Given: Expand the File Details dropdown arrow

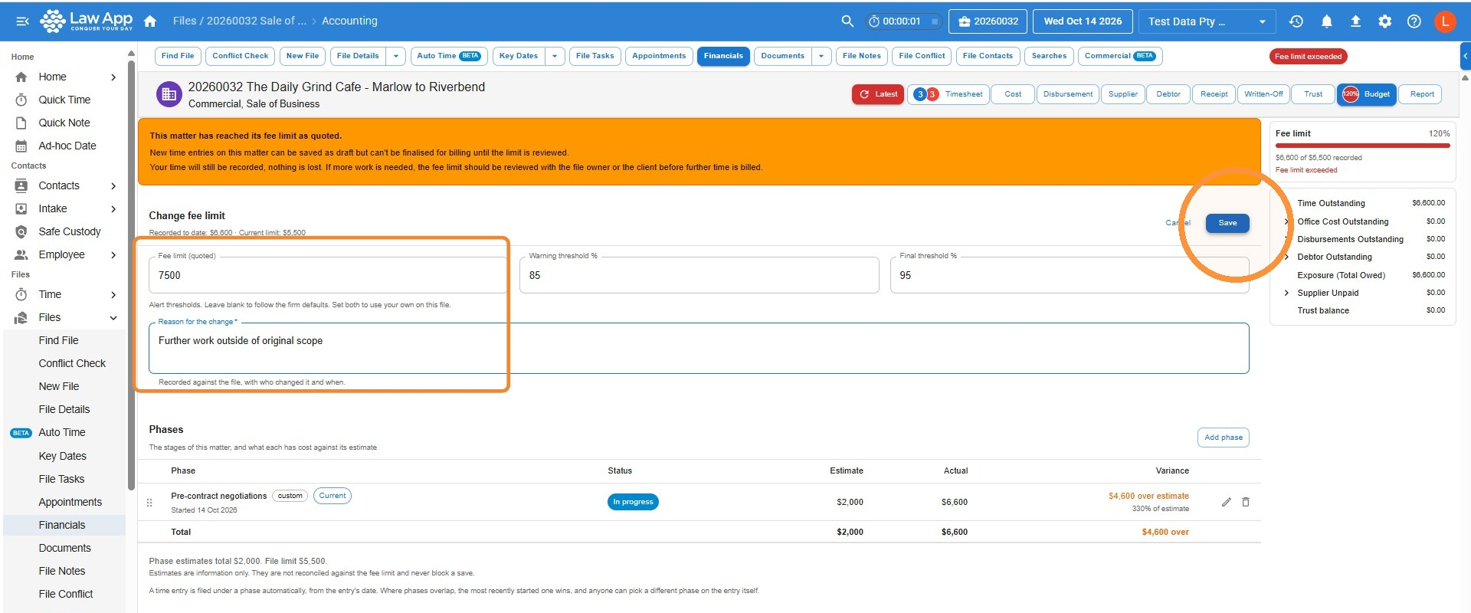Looking at the screenshot, I should (395, 56).
